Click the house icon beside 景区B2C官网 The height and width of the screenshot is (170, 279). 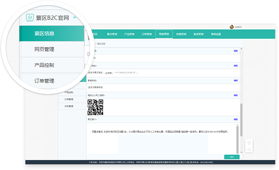(30, 17)
